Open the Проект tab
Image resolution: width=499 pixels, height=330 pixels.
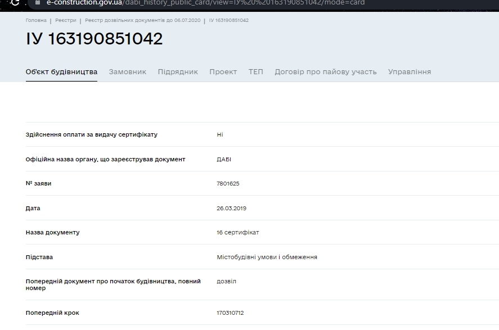pos(223,72)
